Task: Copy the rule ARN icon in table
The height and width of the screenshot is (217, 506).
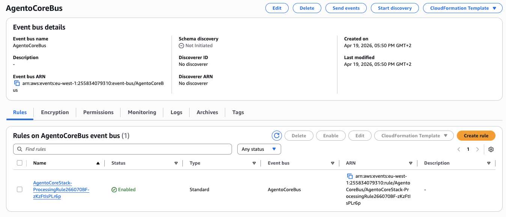Action: [x=350, y=176]
